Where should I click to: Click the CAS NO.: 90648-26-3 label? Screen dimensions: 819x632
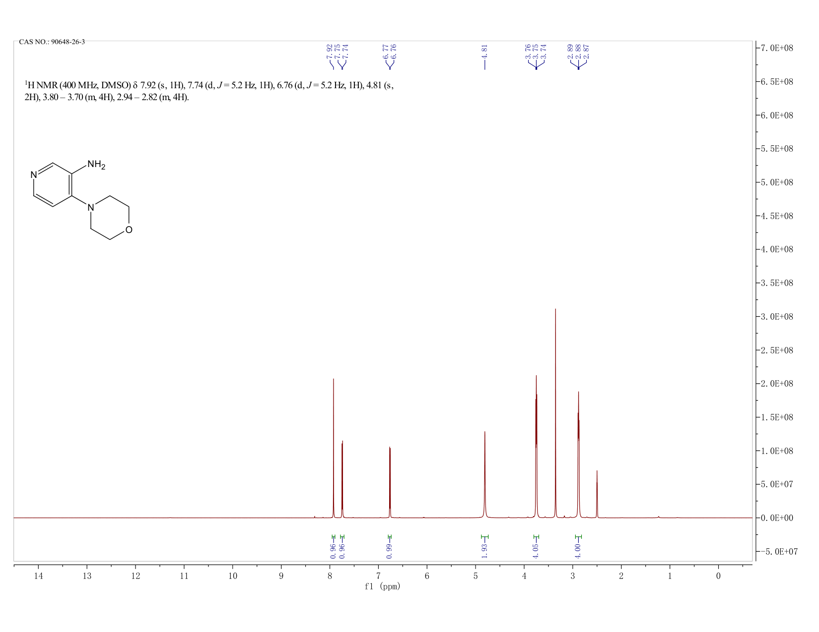coord(52,42)
